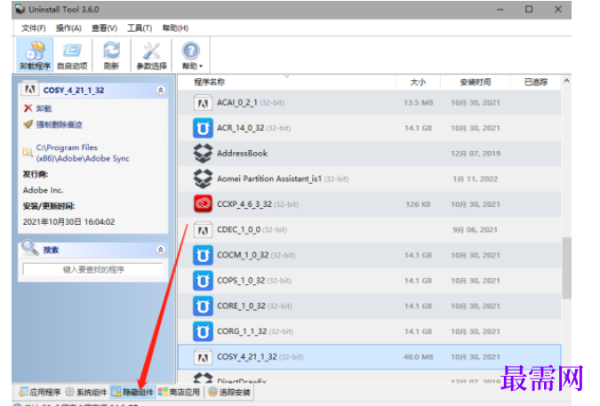Image resolution: width=600 pixels, height=406 pixels.
Task: Click the AddressBook entry name
Action: click(242, 154)
